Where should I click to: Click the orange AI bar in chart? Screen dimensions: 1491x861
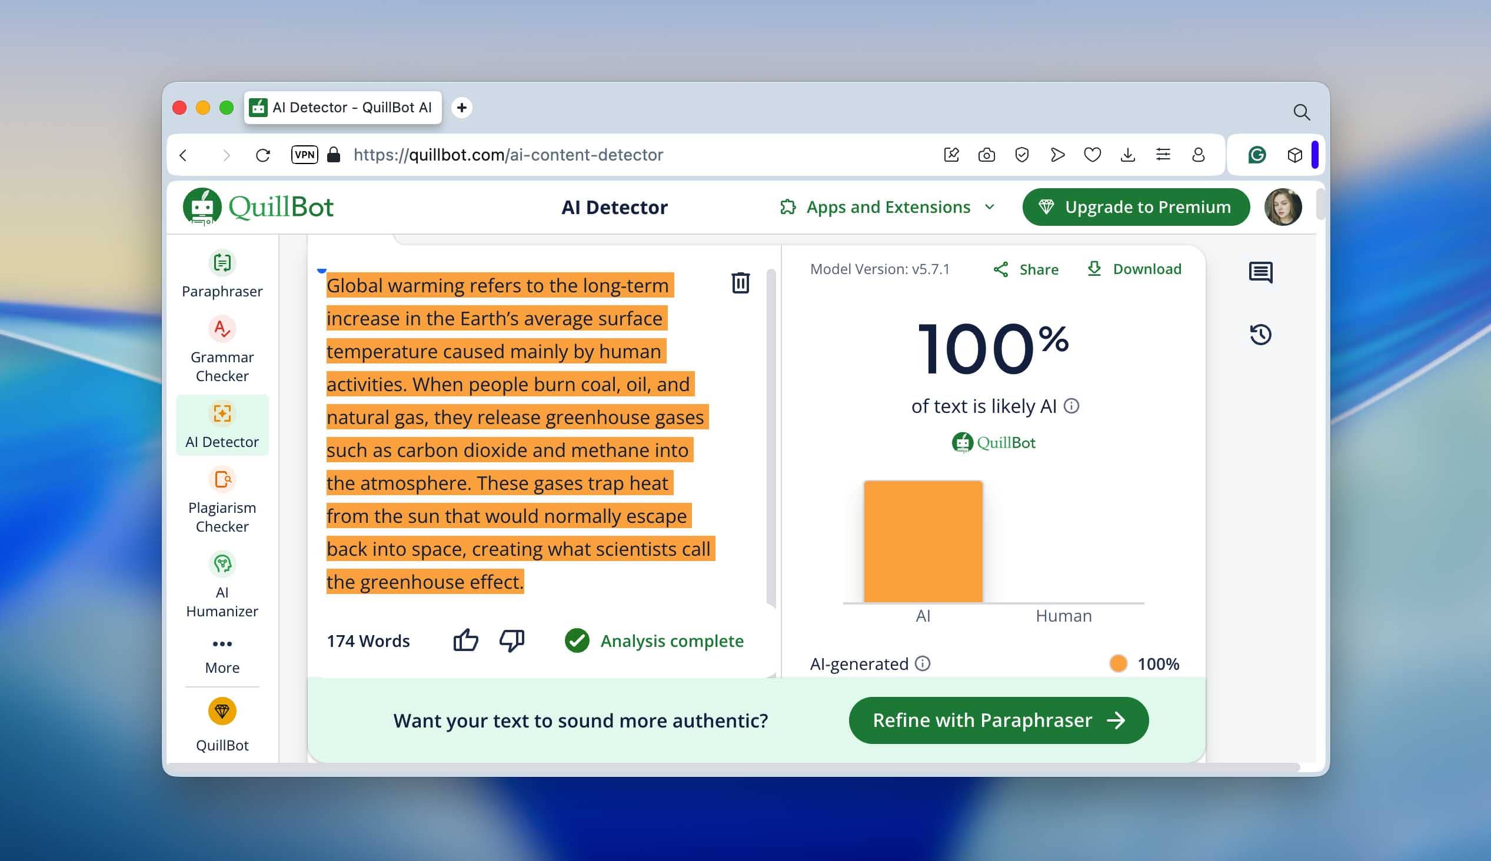[923, 541]
